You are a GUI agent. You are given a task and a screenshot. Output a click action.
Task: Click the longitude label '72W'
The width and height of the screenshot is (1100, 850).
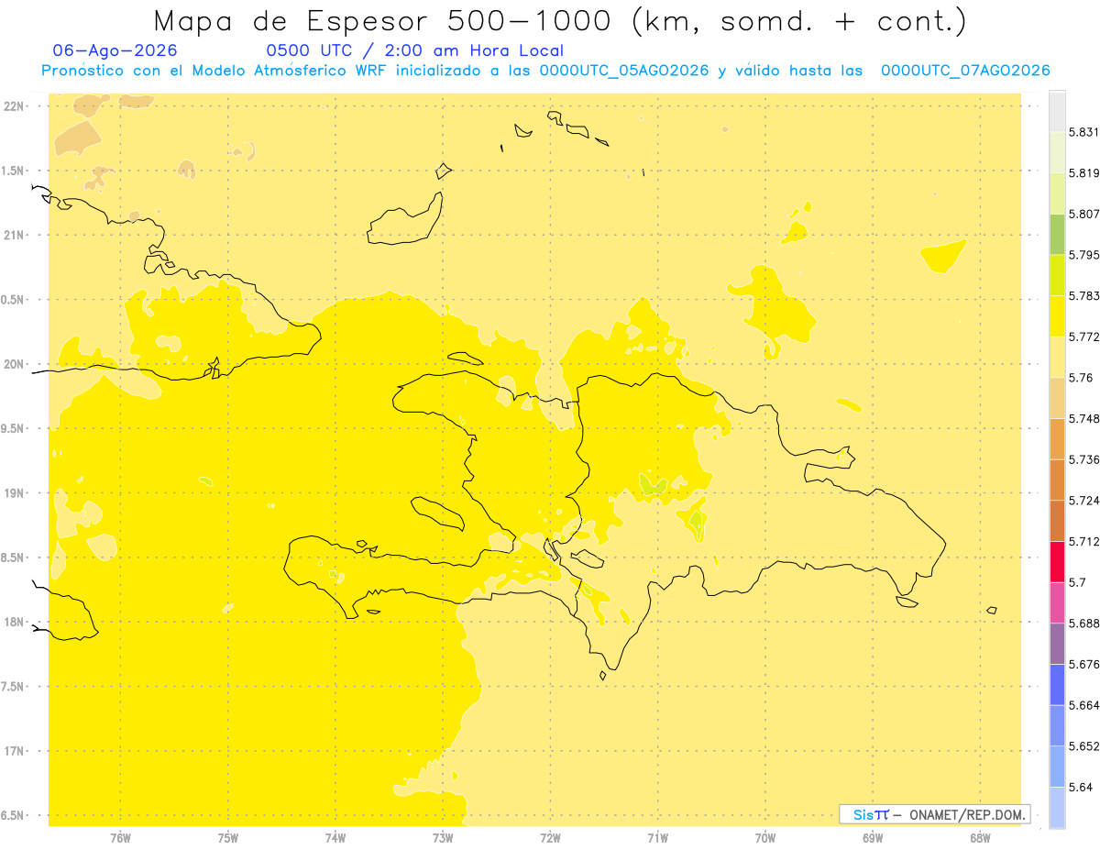point(550,838)
